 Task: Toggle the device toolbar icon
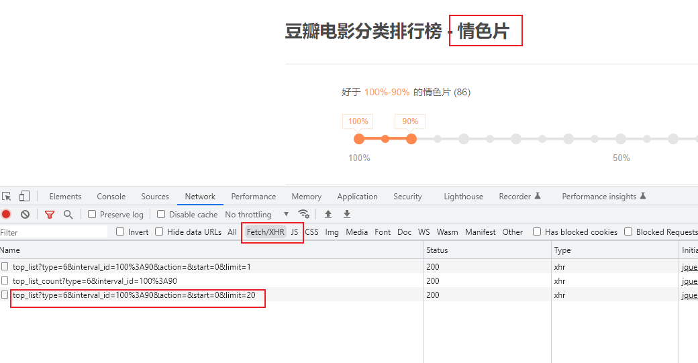point(24,196)
